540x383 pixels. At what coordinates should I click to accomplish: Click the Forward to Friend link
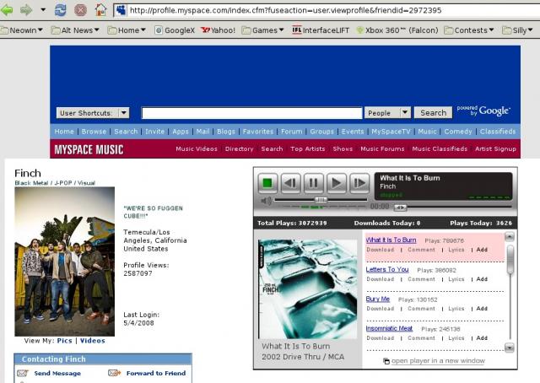coord(156,374)
